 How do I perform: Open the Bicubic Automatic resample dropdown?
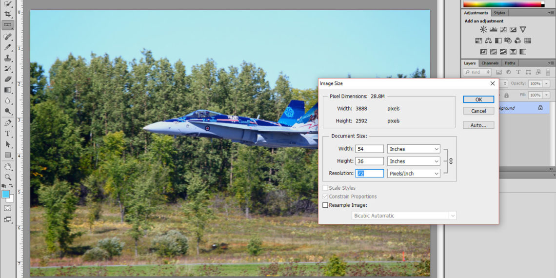(404, 216)
